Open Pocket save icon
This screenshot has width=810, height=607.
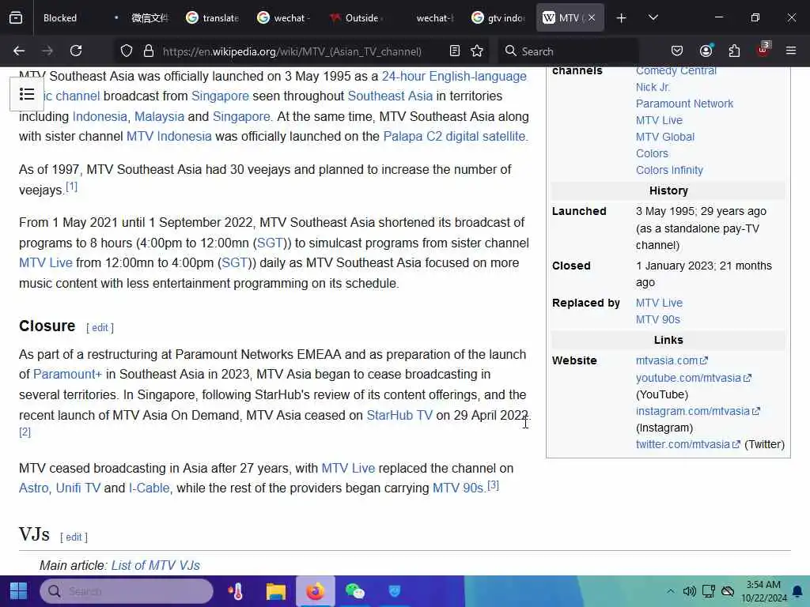coord(677,51)
